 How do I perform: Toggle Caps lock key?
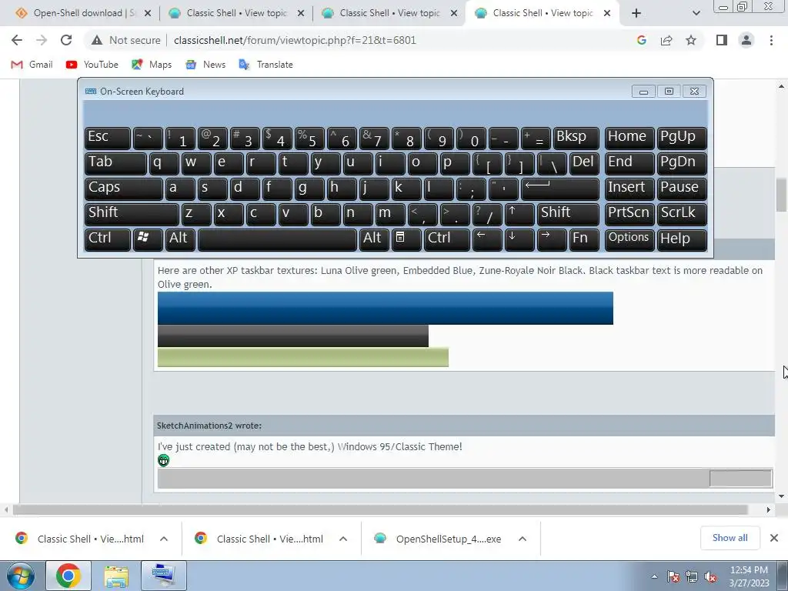point(124,189)
